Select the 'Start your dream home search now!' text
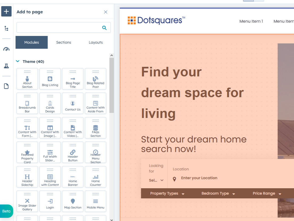294x221 pixels. pyautogui.click(x=194, y=144)
